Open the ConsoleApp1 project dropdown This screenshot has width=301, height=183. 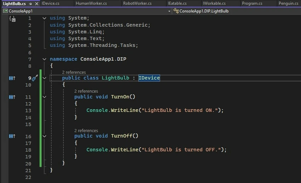point(169,11)
